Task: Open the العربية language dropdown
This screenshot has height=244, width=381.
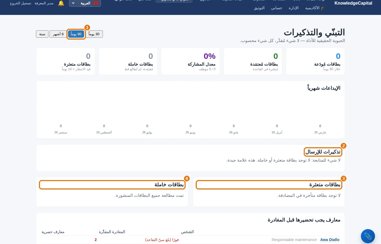Action: tap(85, 3)
